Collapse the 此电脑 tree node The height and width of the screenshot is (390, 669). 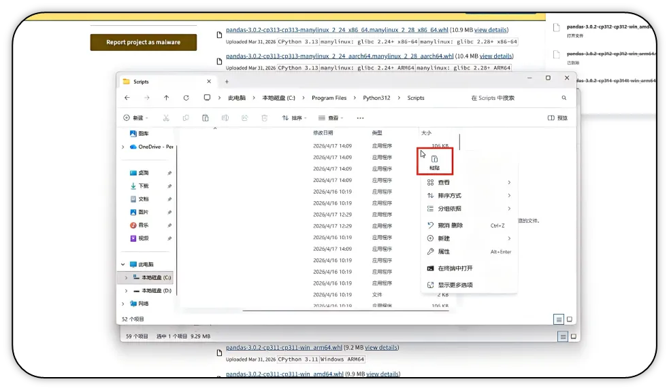tap(123, 264)
